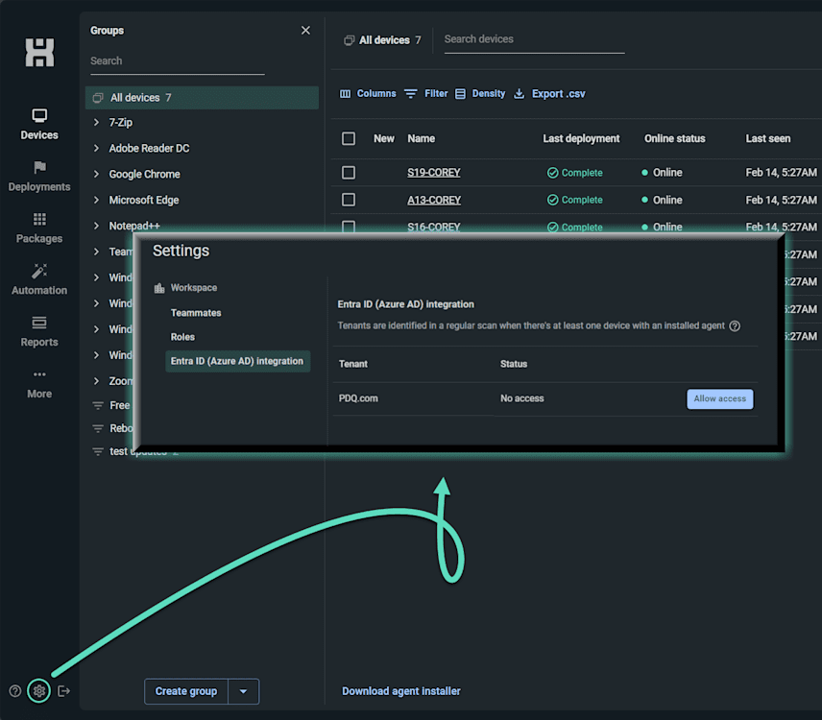822x720 pixels.
Task: Click the No access status text
Action: coord(522,398)
